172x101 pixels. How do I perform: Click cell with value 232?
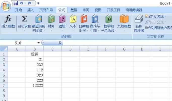coord(35,65)
